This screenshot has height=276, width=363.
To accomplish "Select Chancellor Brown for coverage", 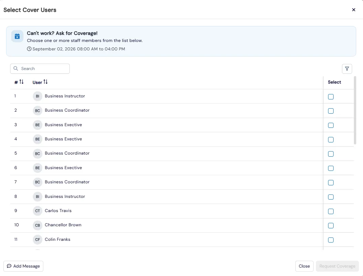I will pos(331,226).
